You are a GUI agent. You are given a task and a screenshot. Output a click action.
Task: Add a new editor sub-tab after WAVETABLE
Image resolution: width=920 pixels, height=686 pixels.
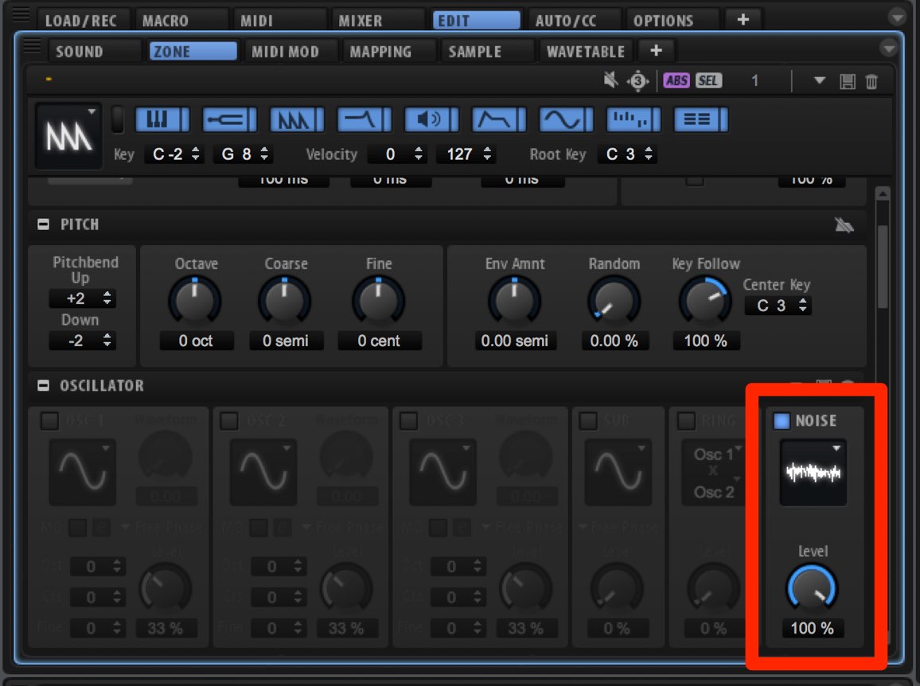pyautogui.click(x=656, y=51)
